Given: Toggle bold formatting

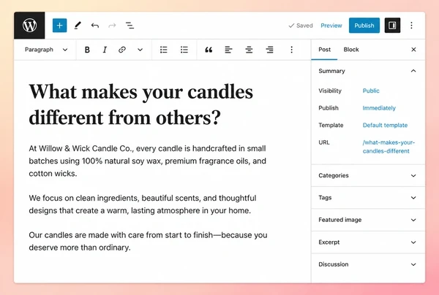Looking at the screenshot, I should click(87, 50).
